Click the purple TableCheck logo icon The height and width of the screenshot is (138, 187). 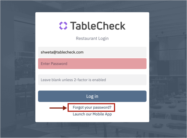click(x=63, y=26)
